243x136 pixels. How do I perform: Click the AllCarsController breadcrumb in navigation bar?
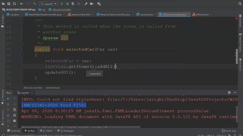60,9
